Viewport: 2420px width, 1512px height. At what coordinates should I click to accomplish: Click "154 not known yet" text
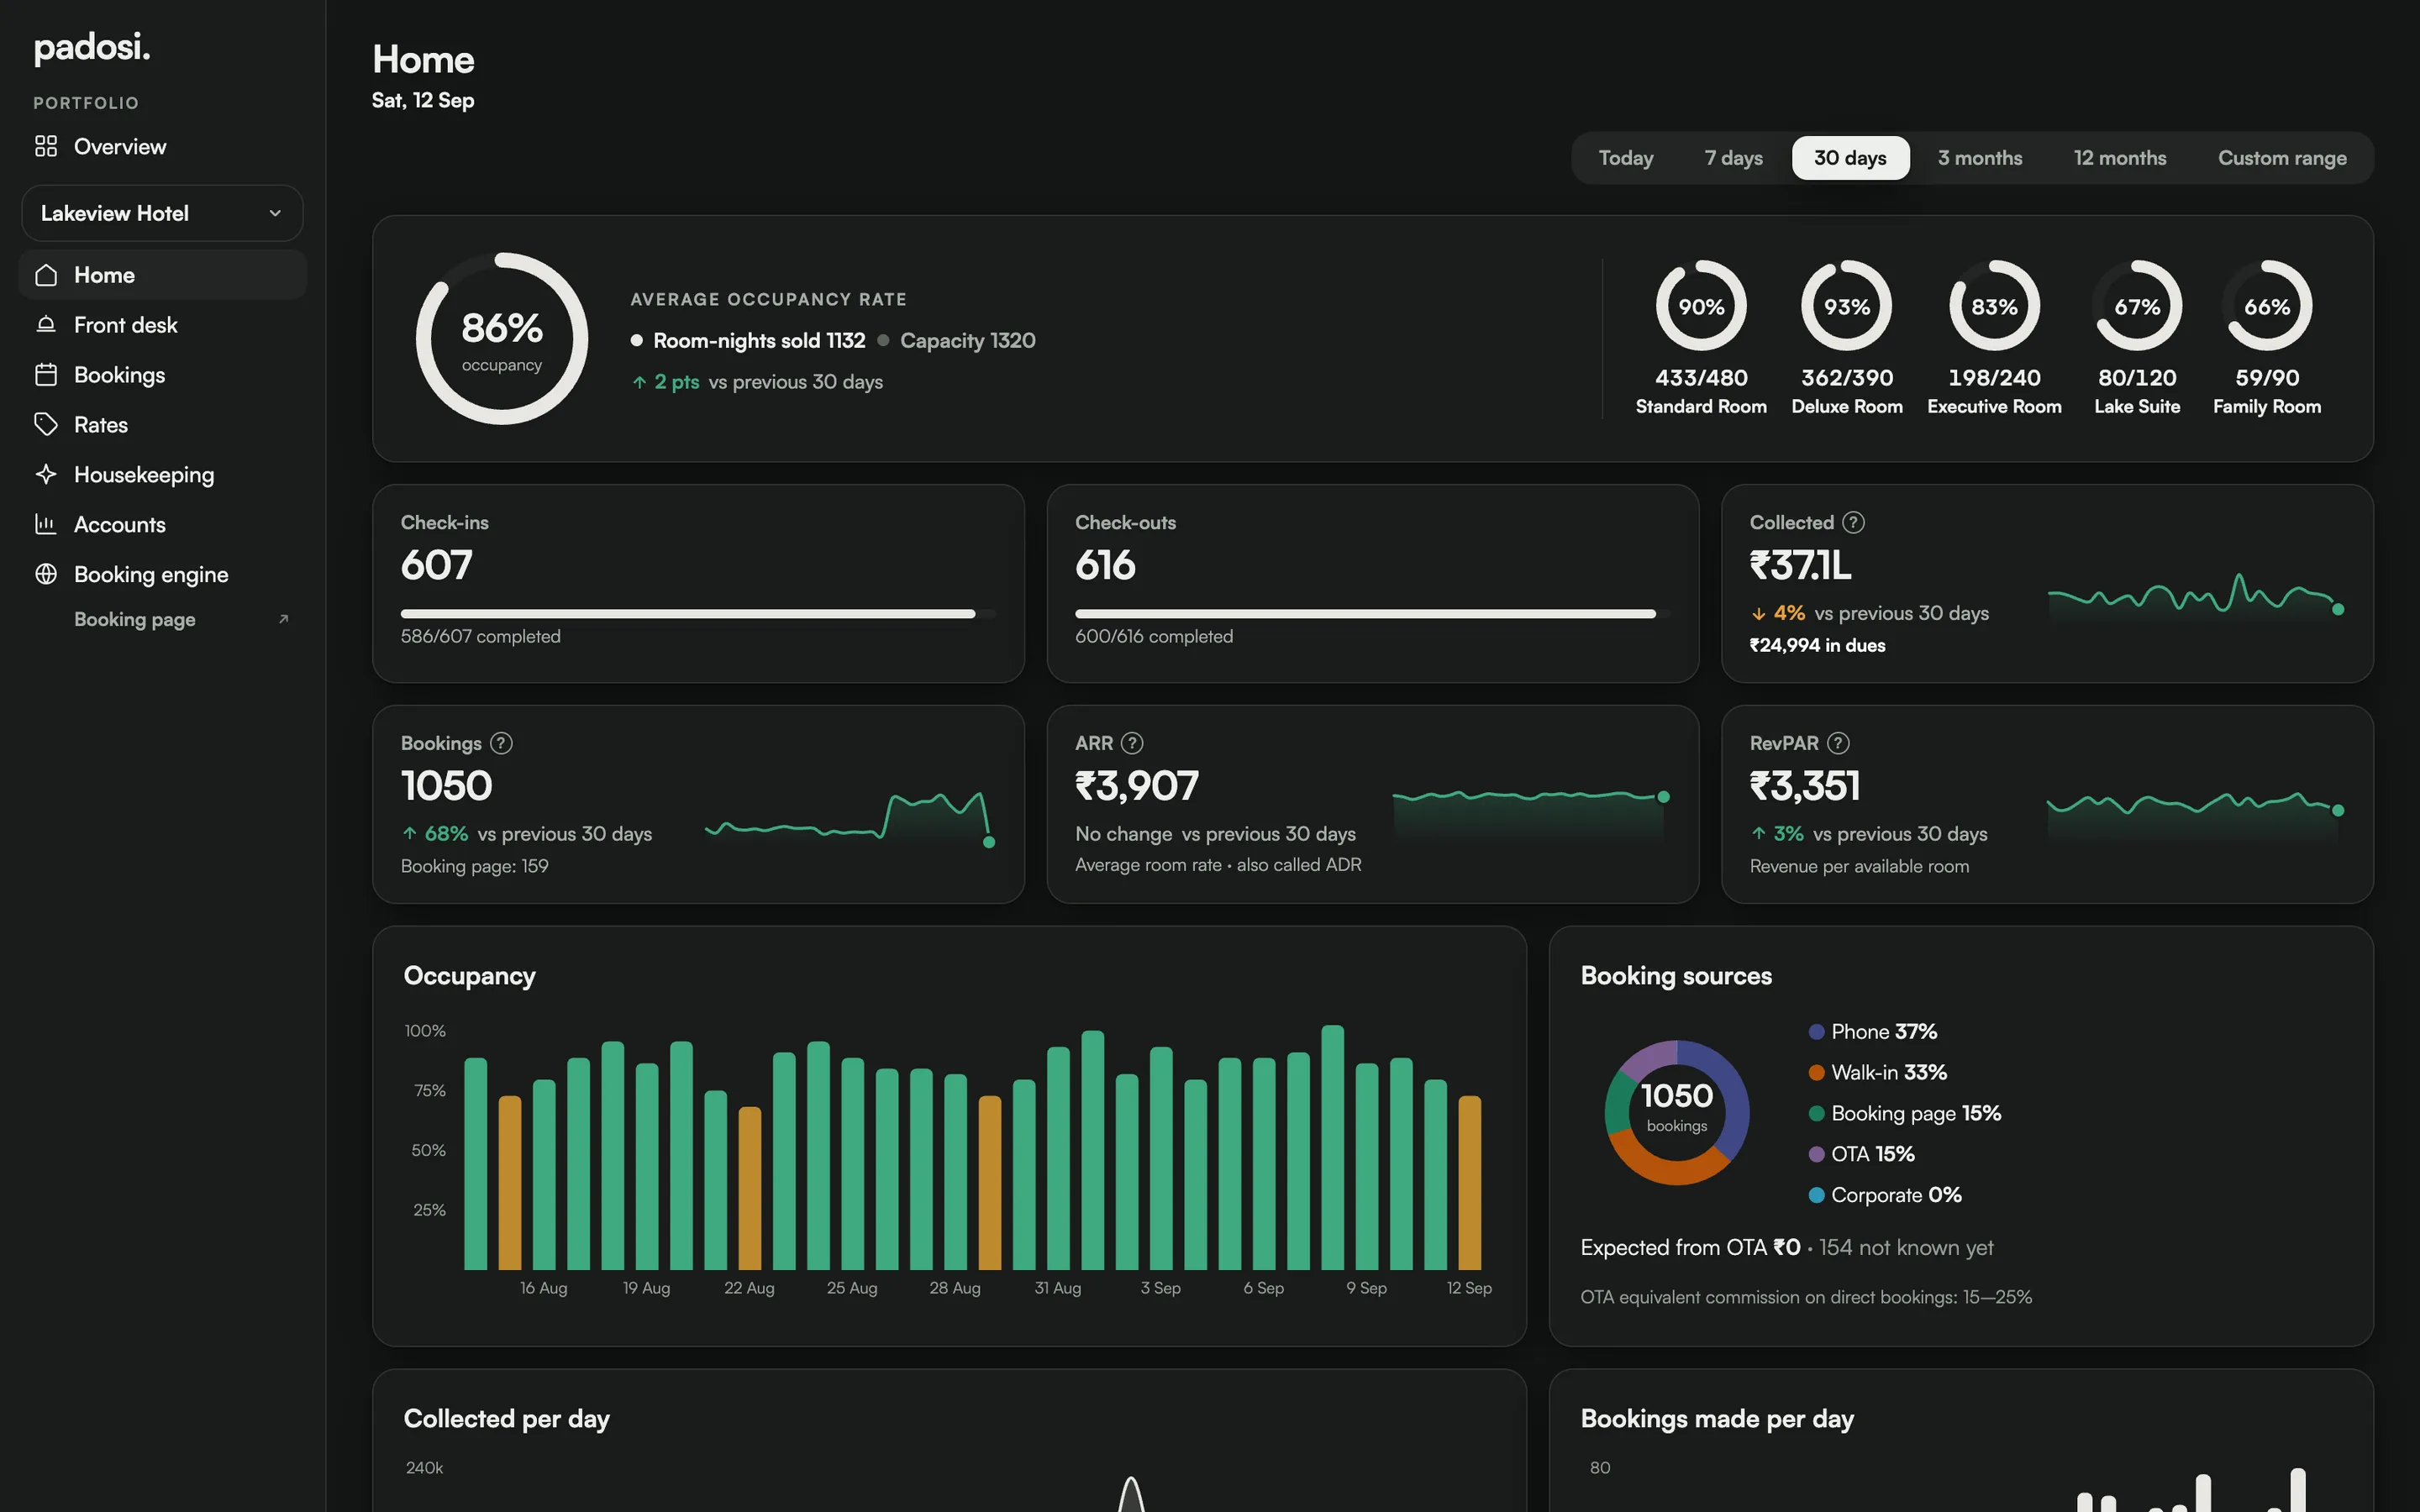1905,1248
